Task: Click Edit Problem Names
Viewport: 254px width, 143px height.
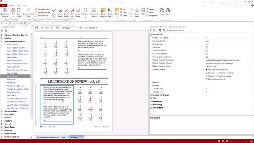Action: (163, 66)
